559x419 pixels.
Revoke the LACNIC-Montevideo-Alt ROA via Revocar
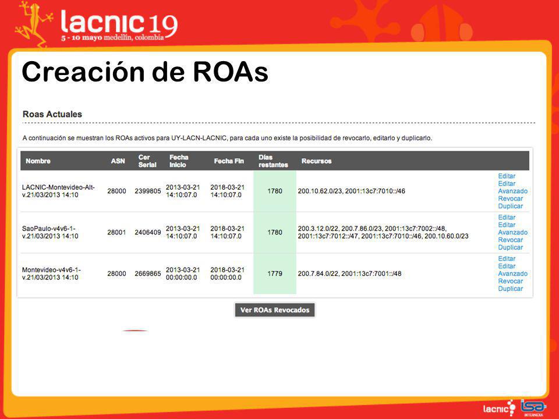[x=510, y=198]
